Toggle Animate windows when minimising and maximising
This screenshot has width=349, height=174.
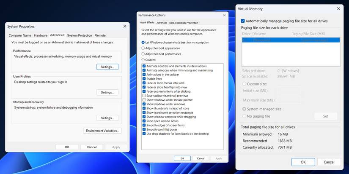point(144,70)
